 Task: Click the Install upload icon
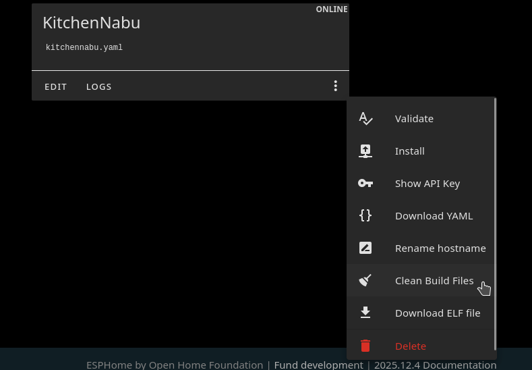(365, 151)
